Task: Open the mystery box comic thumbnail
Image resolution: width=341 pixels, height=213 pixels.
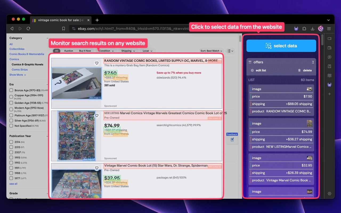Action: pyautogui.click(x=76, y=83)
